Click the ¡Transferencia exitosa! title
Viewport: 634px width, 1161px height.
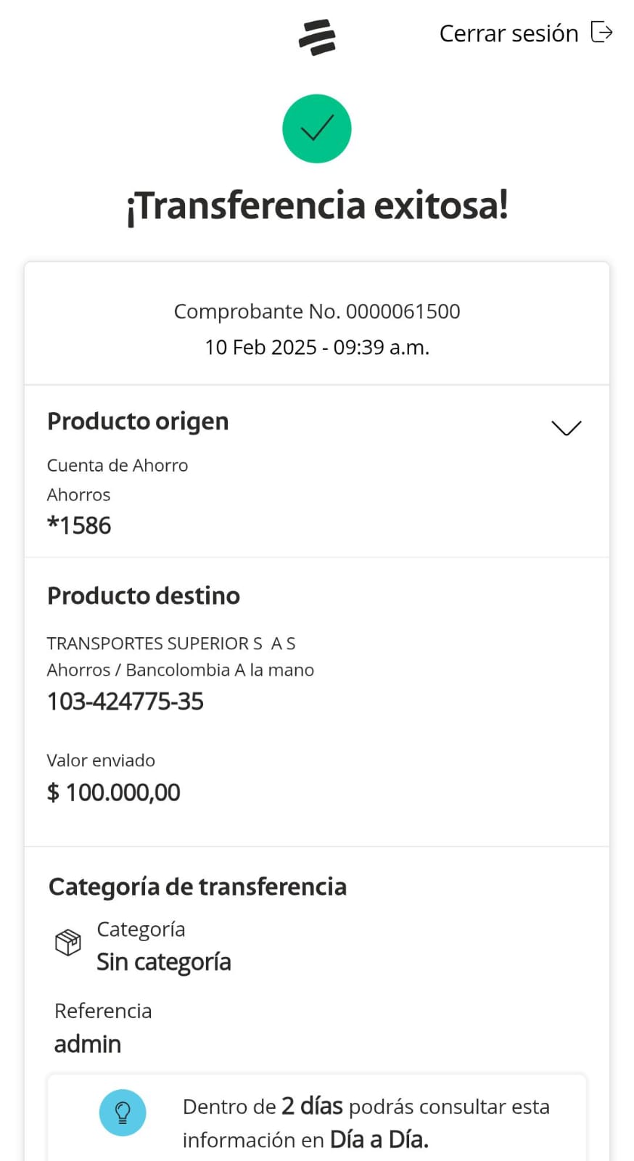coord(317,205)
